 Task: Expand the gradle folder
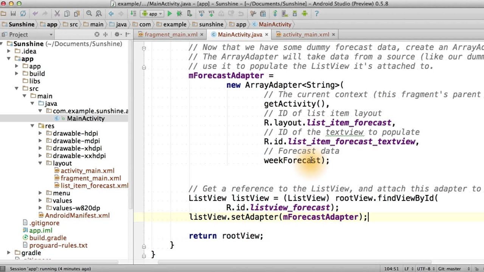pyautogui.click(x=9, y=253)
